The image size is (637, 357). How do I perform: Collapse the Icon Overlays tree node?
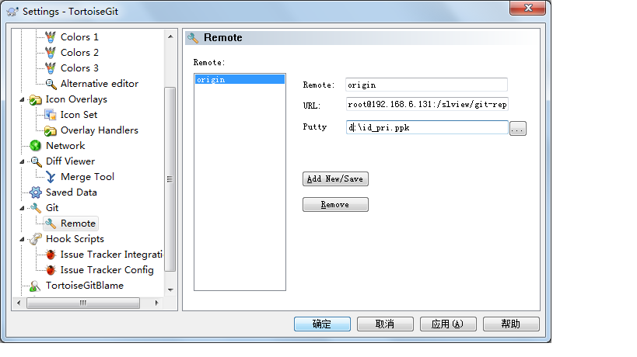23,99
